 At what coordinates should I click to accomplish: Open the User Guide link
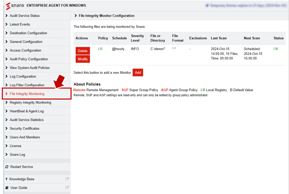pos(37,188)
